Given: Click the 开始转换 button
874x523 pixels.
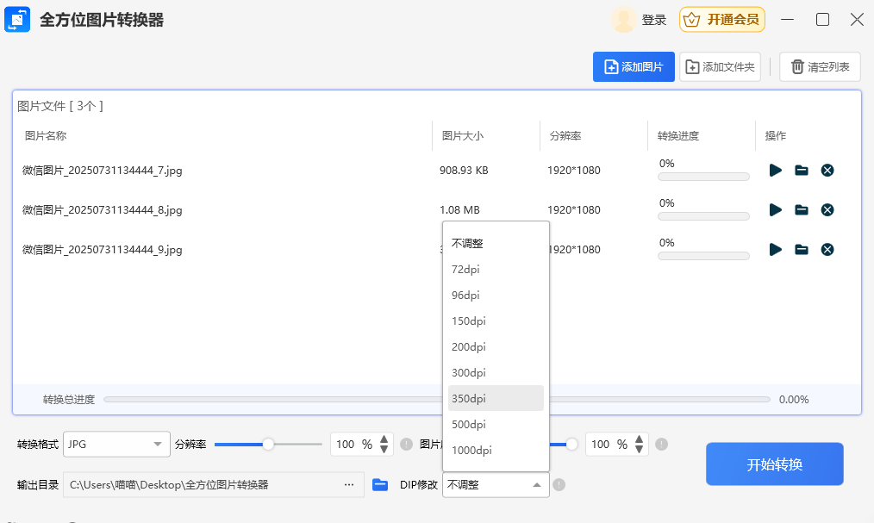Looking at the screenshot, I should 774,464.
